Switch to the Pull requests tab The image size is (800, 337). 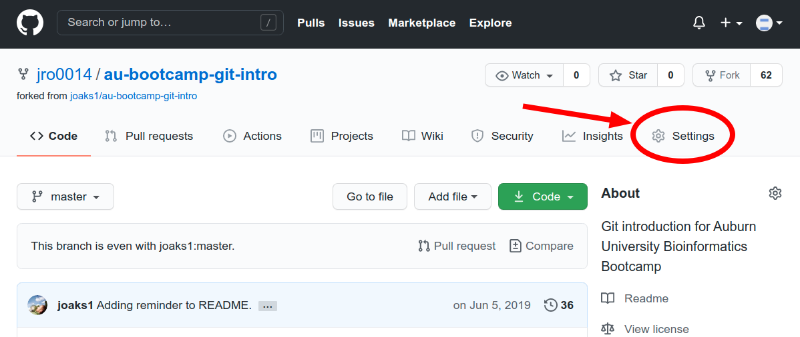pos(149,136)
